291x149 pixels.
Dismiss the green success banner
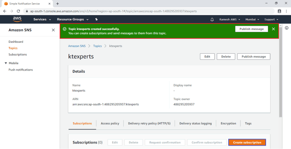point(274,29)
